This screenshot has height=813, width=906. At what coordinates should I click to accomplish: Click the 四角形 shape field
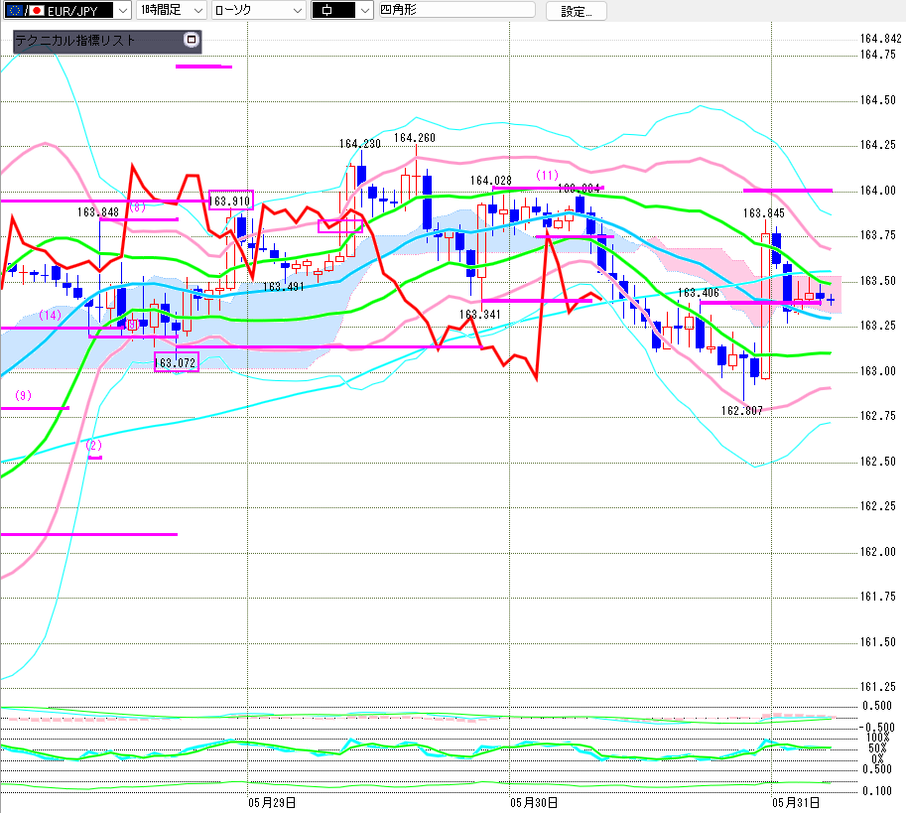[457, 10]
